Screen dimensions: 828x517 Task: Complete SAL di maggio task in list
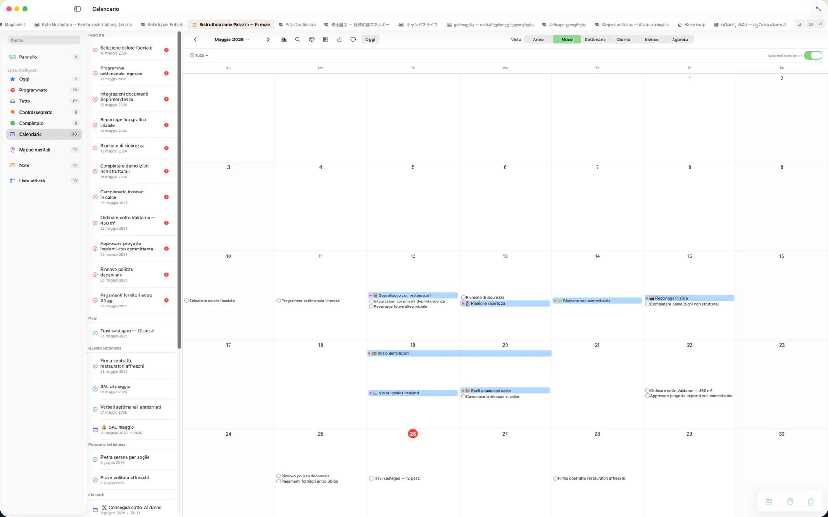(x=95, y=389)
